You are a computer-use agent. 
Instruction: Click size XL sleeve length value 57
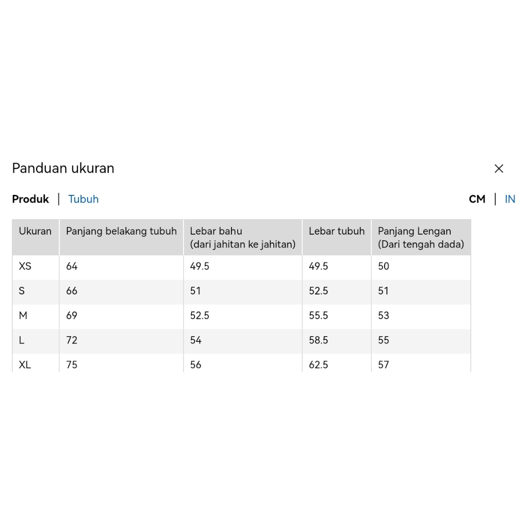[x=384, y=365]
